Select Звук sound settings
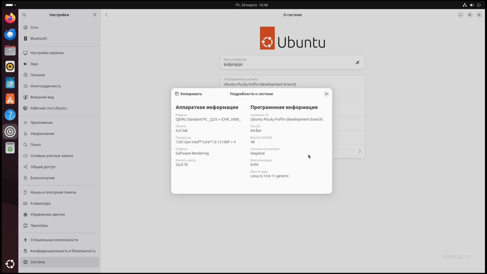The width and height of the screenshot is (487, 274). 60,64
